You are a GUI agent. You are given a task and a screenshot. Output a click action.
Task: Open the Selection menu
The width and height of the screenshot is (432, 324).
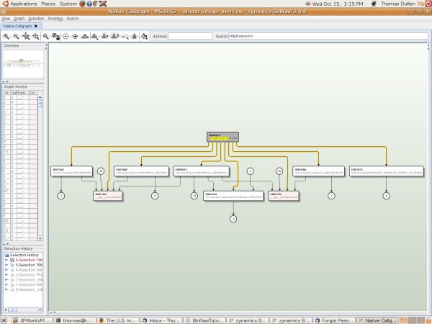coord(36,18)
